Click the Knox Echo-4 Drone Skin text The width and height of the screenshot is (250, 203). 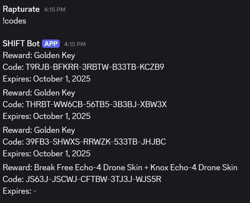pos(194,167)
